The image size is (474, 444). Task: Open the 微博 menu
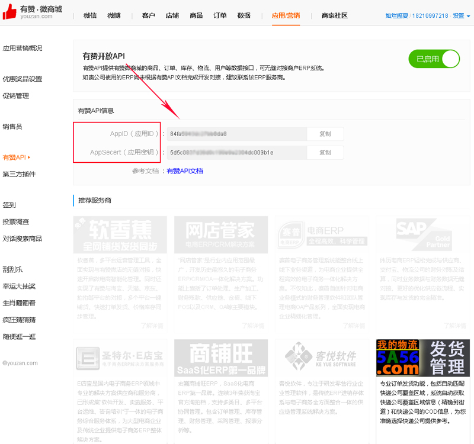pyautogui.click(x=114, y=15)
